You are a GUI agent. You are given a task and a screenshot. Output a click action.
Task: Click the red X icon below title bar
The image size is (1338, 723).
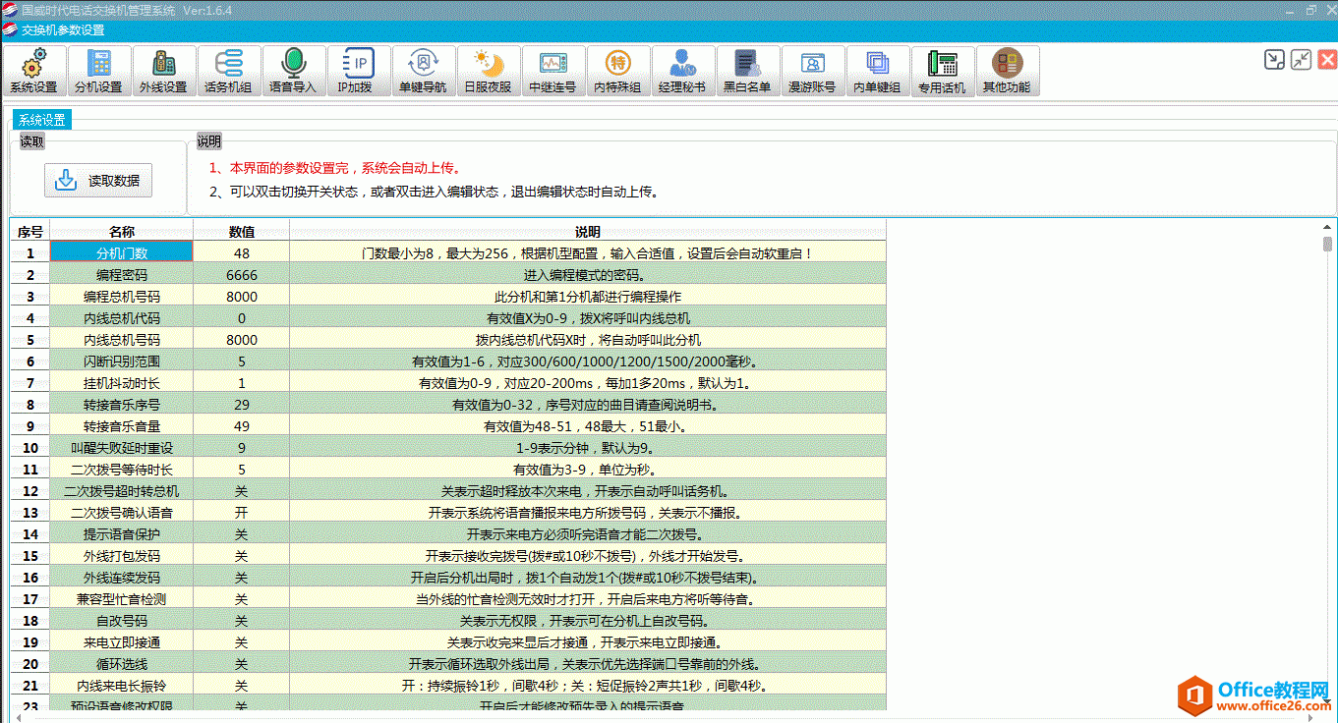[1327, 59]
